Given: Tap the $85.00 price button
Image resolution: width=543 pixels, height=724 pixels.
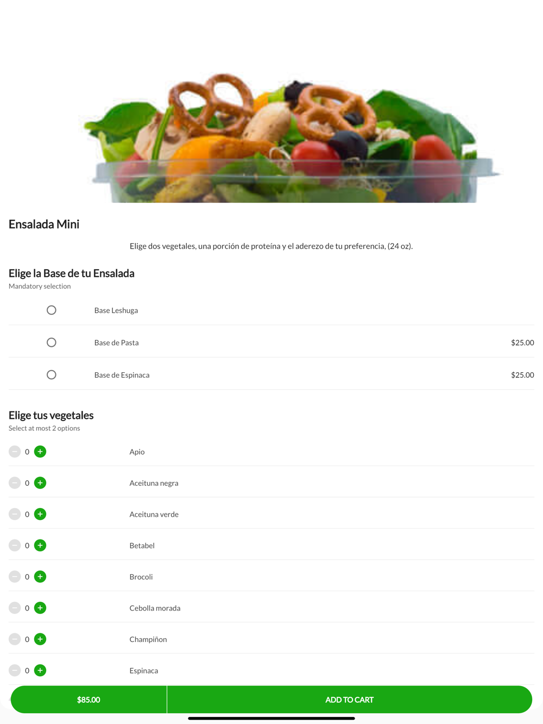Looking at the screenshot, I should pyautogui.click(x=89, y=700).
